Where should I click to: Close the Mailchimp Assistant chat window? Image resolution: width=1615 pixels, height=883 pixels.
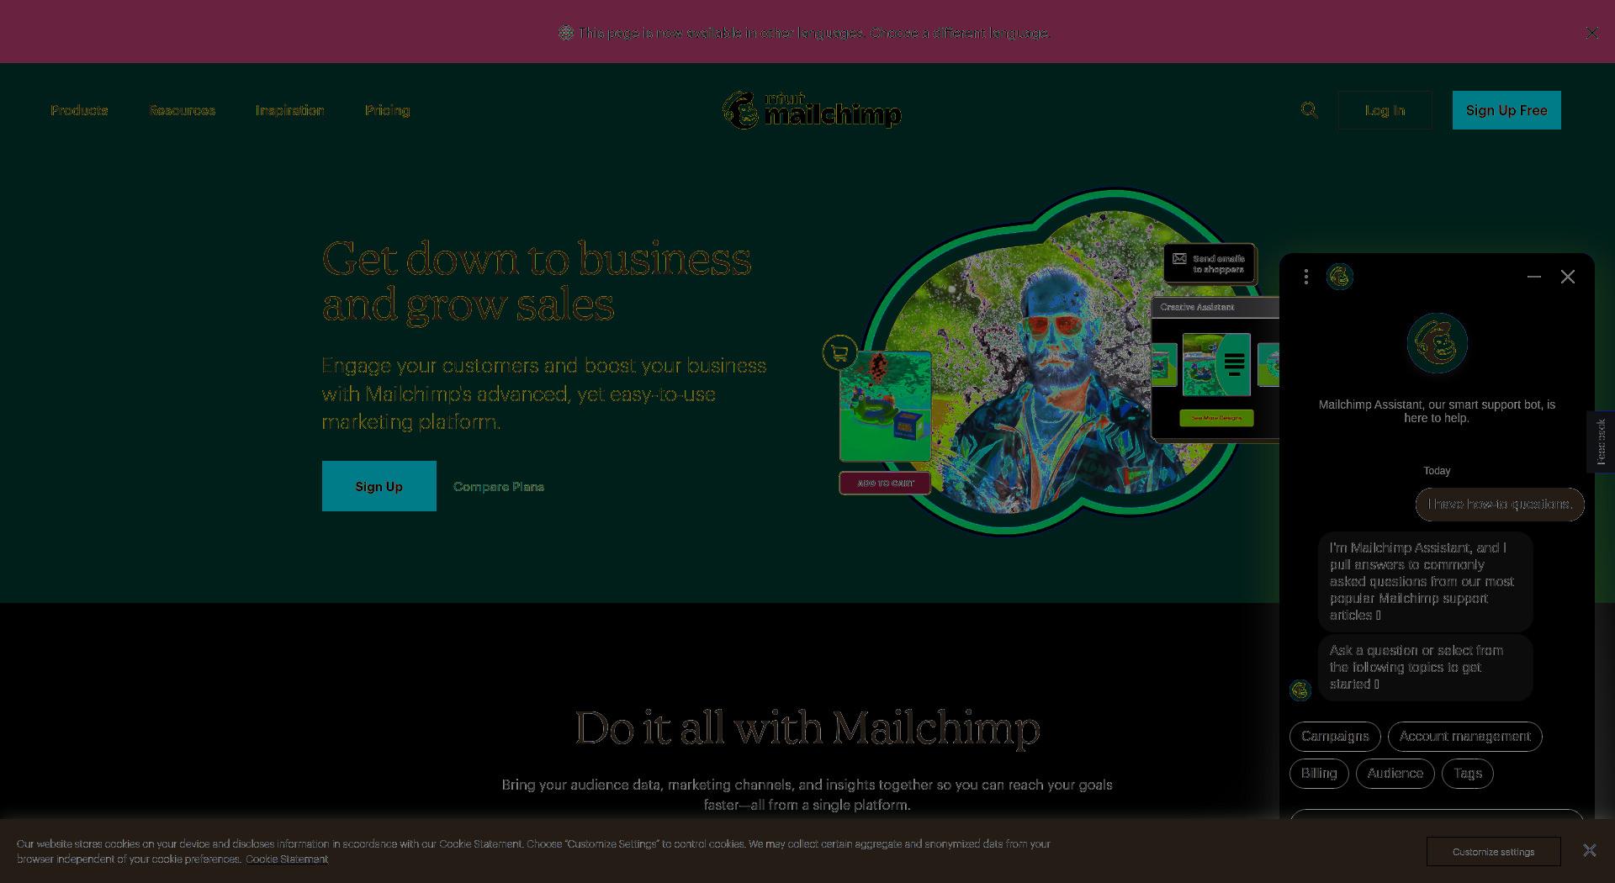[1568, 277]
